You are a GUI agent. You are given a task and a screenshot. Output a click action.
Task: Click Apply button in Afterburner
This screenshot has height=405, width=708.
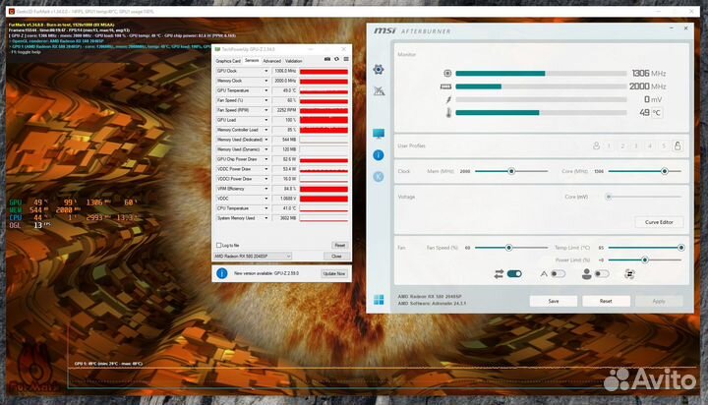[x=659, y=301]
